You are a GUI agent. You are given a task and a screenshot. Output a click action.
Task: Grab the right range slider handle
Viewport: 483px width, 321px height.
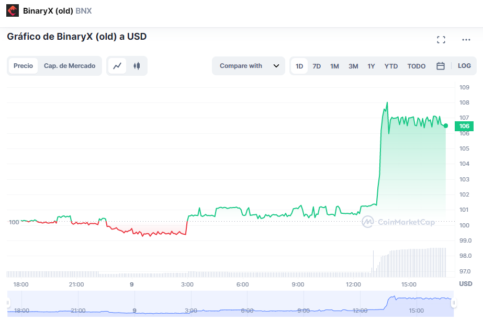point(454,303)
